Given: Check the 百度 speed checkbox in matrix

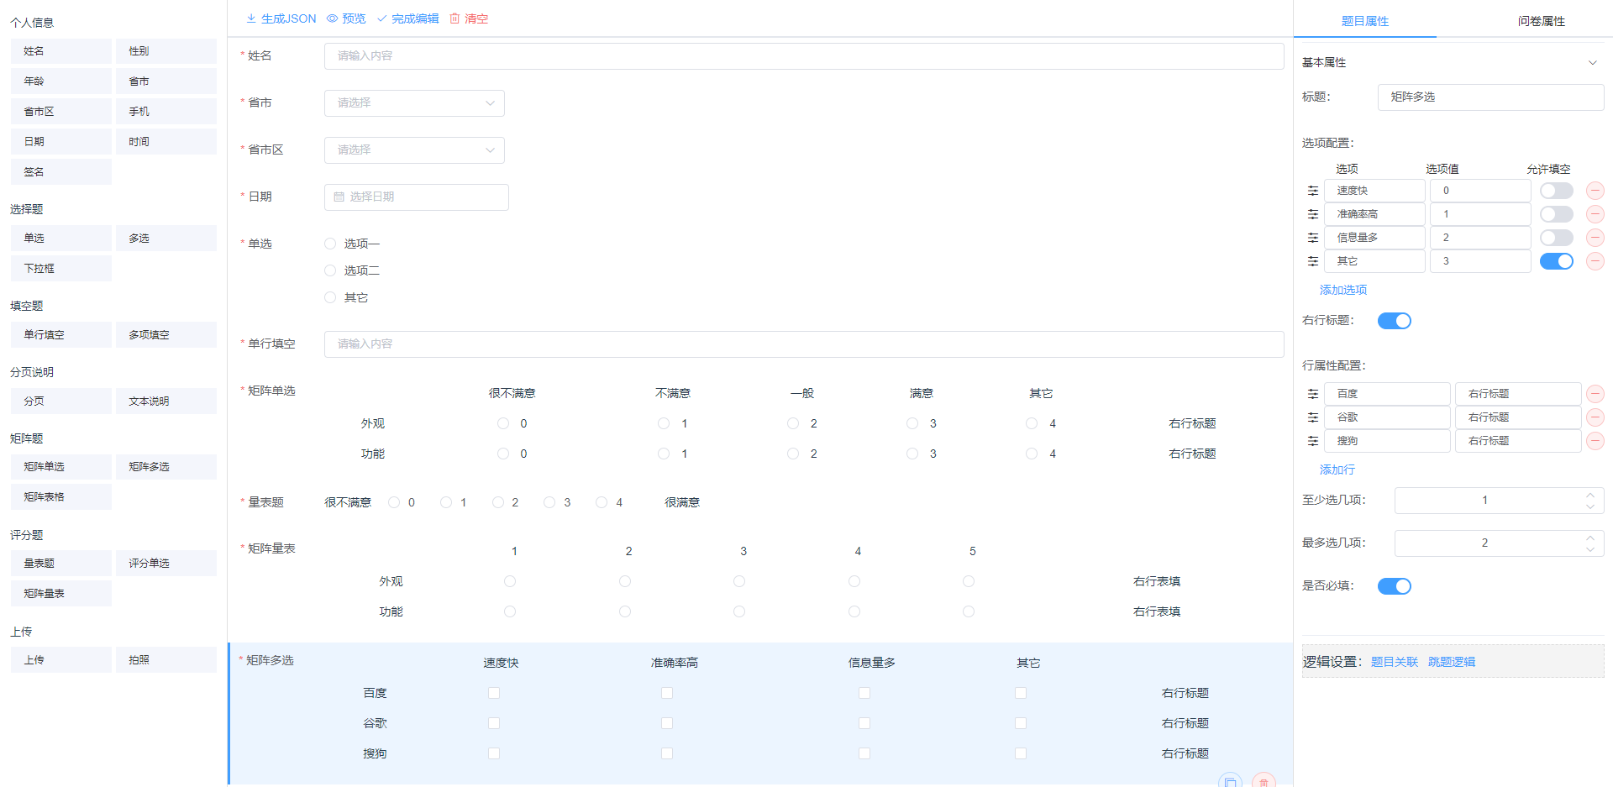Looking at the screenshot, I should [x=493, y=692].
